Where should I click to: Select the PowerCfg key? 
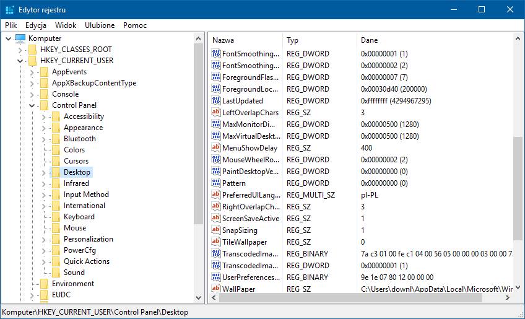click(80, 250)
